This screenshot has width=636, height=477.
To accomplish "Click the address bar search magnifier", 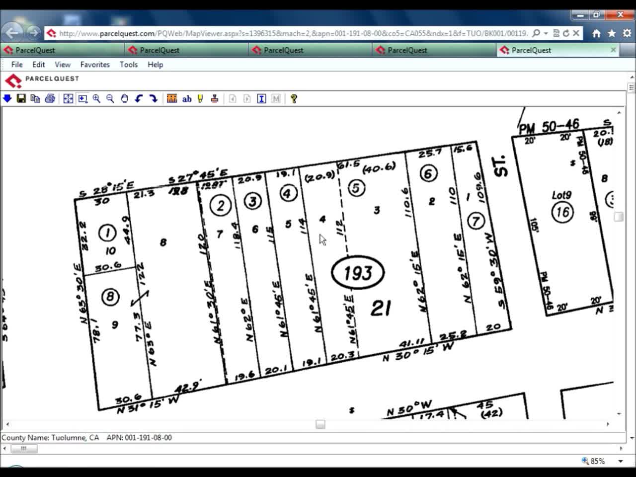I will 536,33.
